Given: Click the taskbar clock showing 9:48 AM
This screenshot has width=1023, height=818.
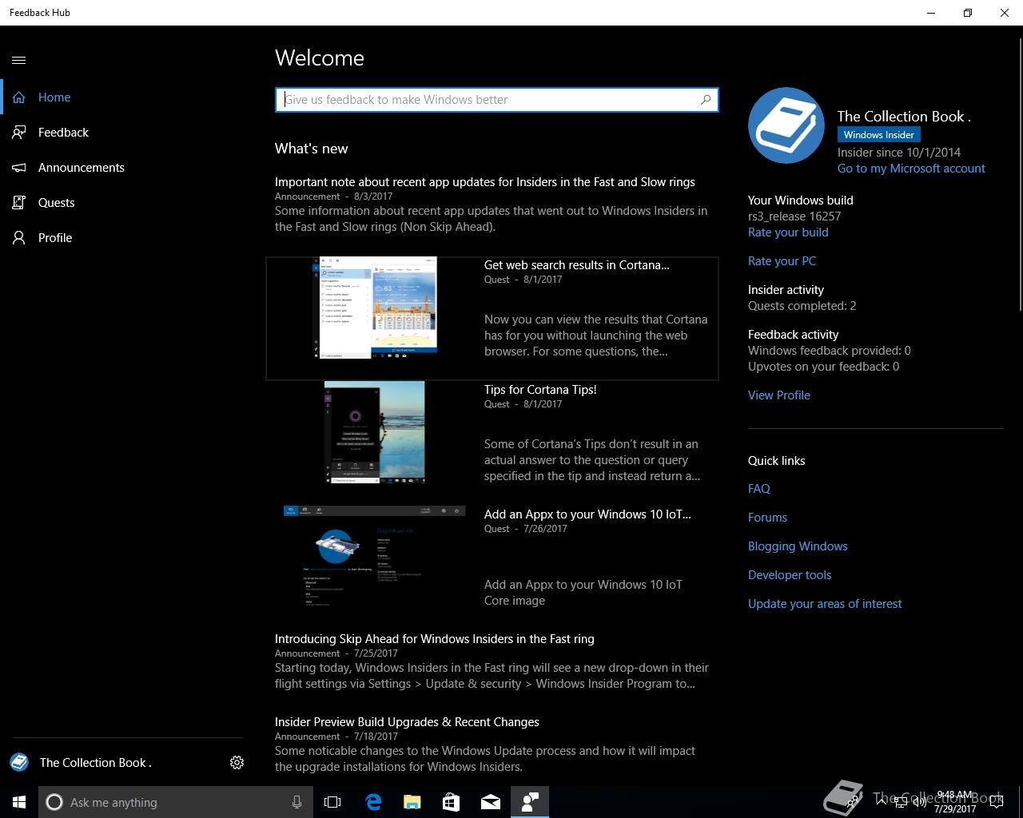Looking at the screenshot, I should [x=955, y=802].
